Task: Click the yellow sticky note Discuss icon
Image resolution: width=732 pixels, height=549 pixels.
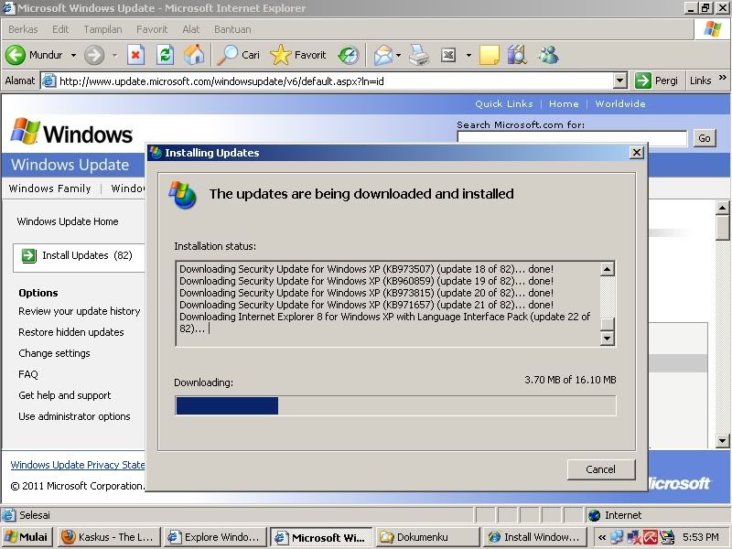Action: (490, 55)
